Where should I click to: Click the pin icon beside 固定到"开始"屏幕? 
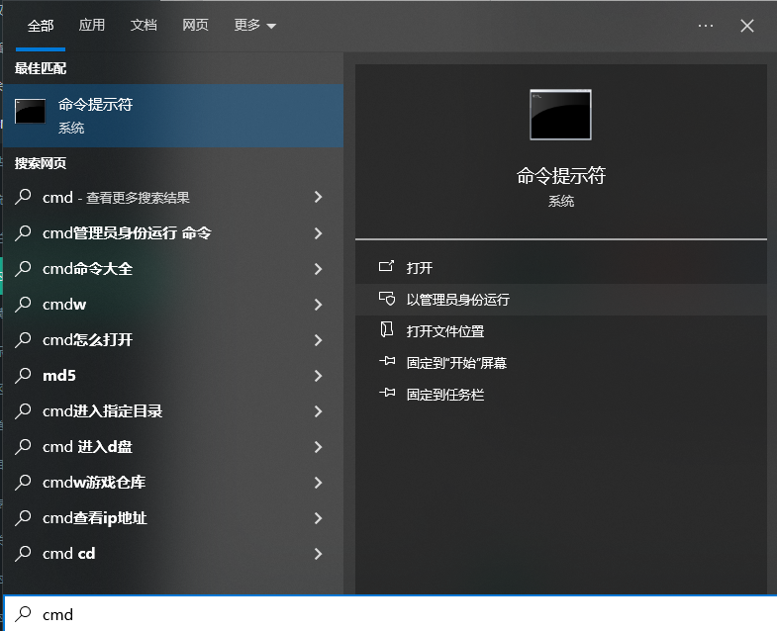coord(387,361)
